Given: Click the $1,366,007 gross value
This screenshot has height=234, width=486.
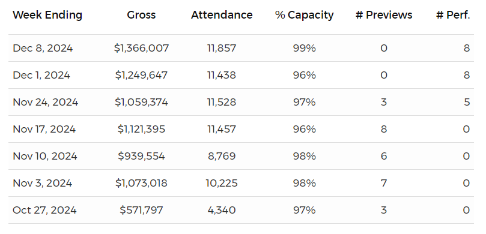Looking at the screenshot, I should coord(141,48).
